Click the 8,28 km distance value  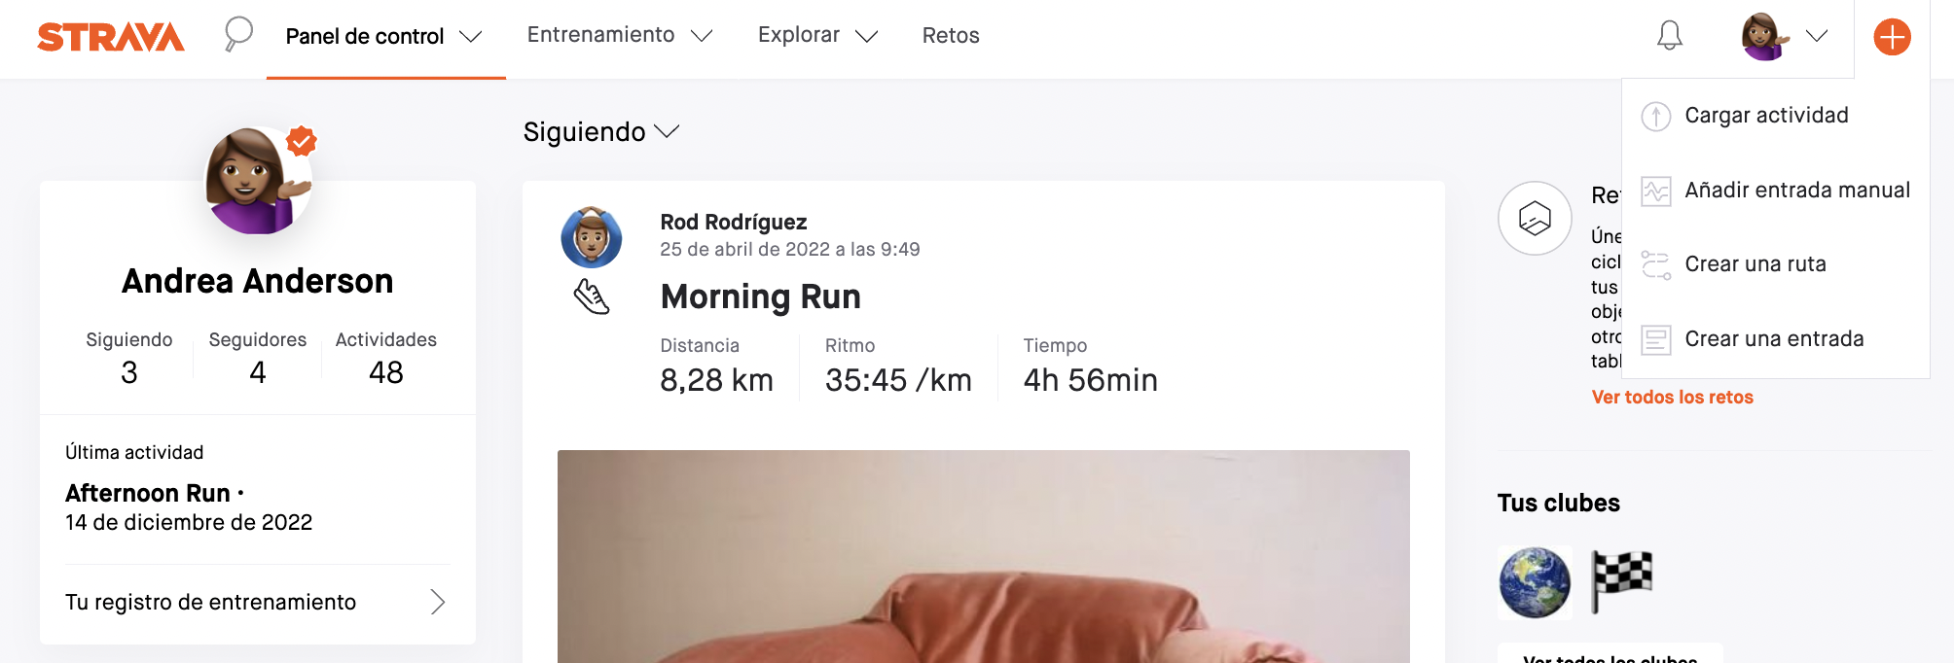click(x=717, y=381)
